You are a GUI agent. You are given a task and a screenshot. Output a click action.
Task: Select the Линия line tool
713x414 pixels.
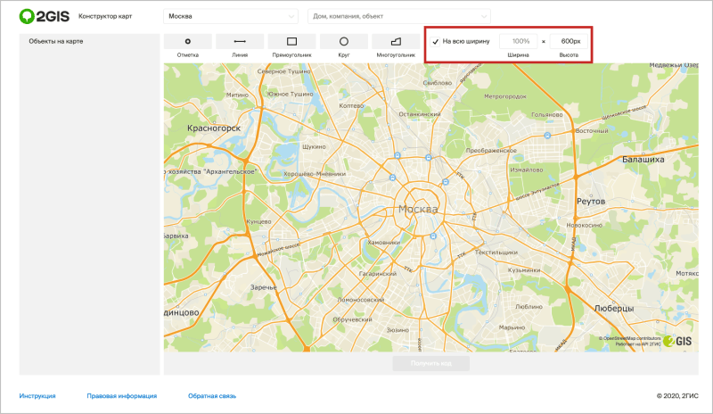click(240, 41)
